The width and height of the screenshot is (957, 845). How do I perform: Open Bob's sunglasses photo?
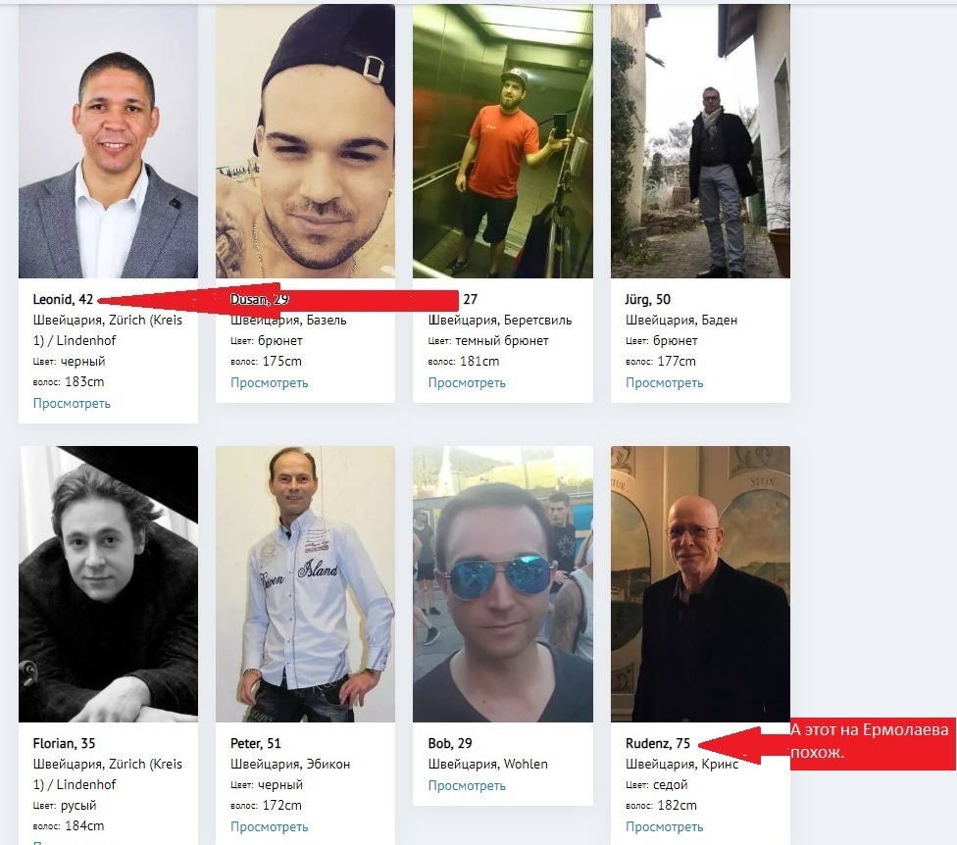[503, 584]
